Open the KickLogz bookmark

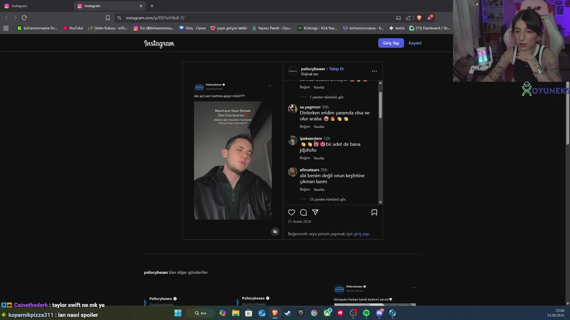pyautogui.click(x=318, y=28)
